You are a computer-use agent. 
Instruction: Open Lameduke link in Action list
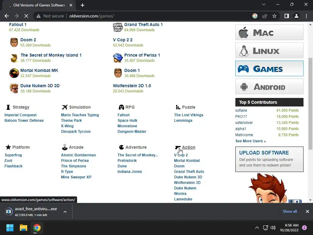pos(183,199)
